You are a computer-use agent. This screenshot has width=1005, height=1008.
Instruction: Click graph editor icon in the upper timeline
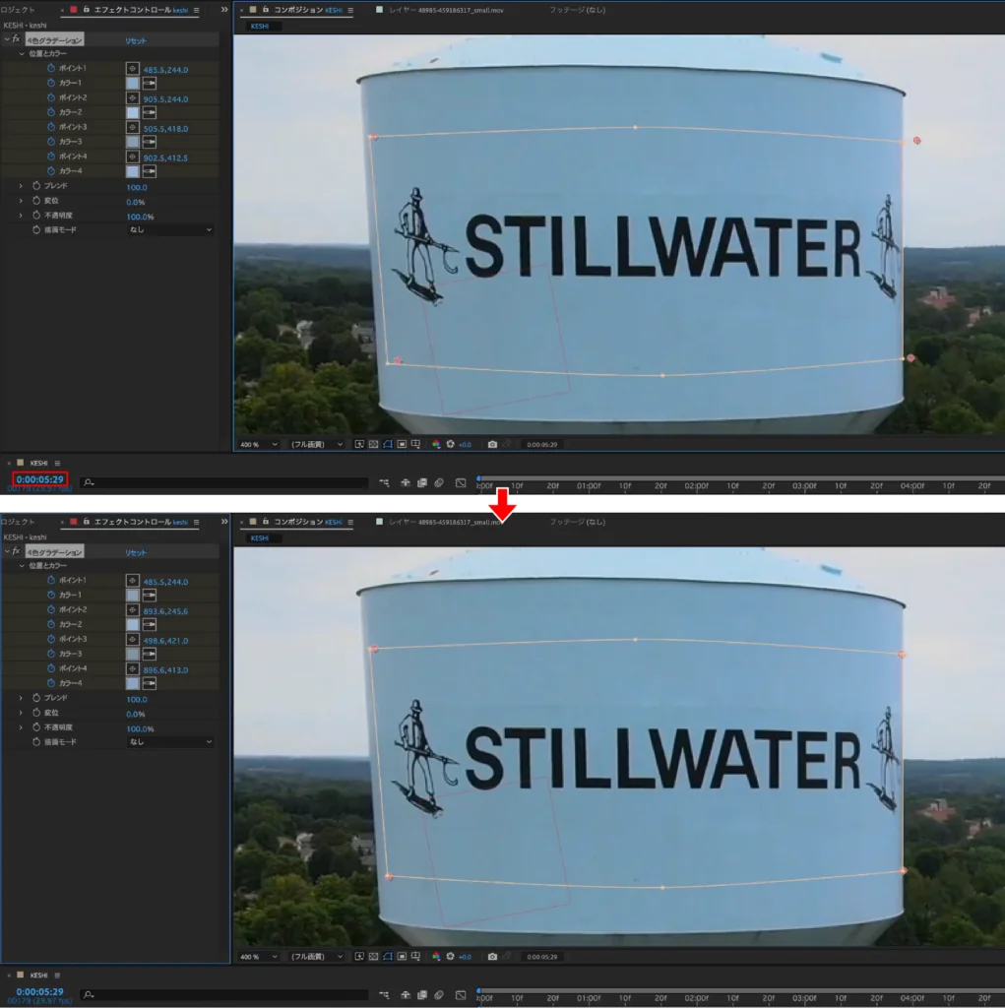461,482
